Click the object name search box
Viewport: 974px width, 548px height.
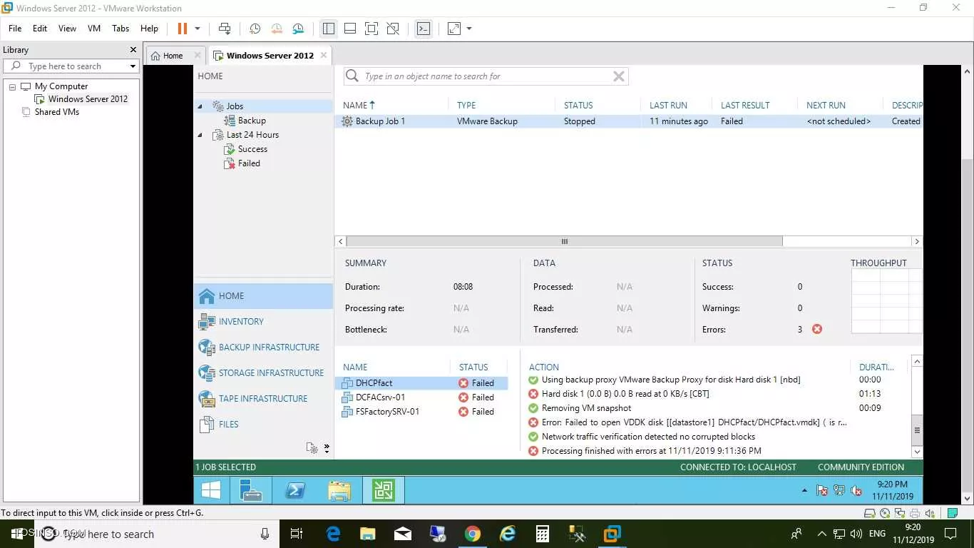click(x=485, y=76)
